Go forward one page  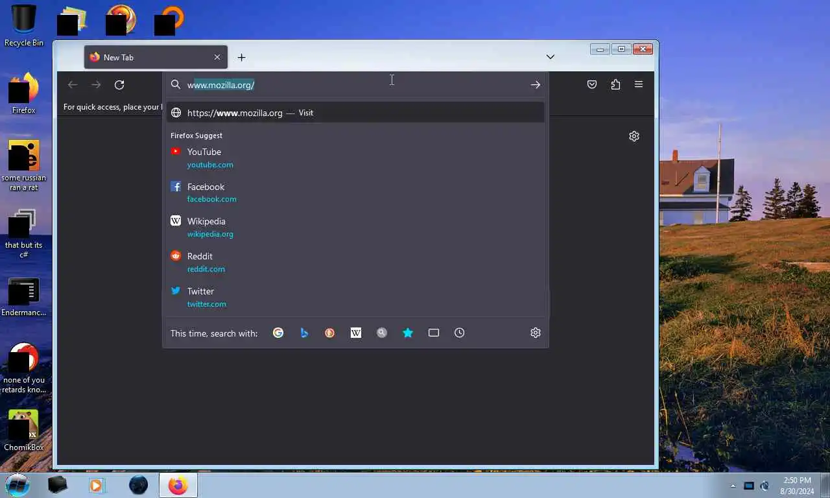(96, 85)
